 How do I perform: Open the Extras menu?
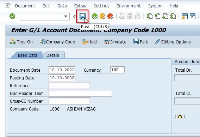(x=80, y=6)
